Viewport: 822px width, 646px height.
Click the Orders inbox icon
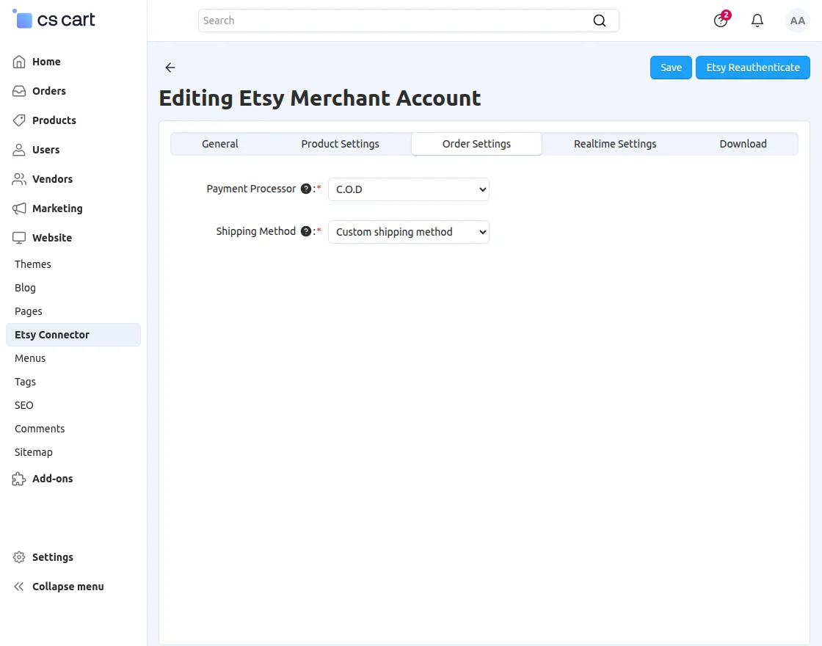(19, 91)
